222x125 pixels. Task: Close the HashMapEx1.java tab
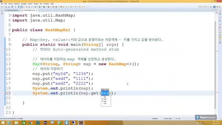[x=37, y=10]
